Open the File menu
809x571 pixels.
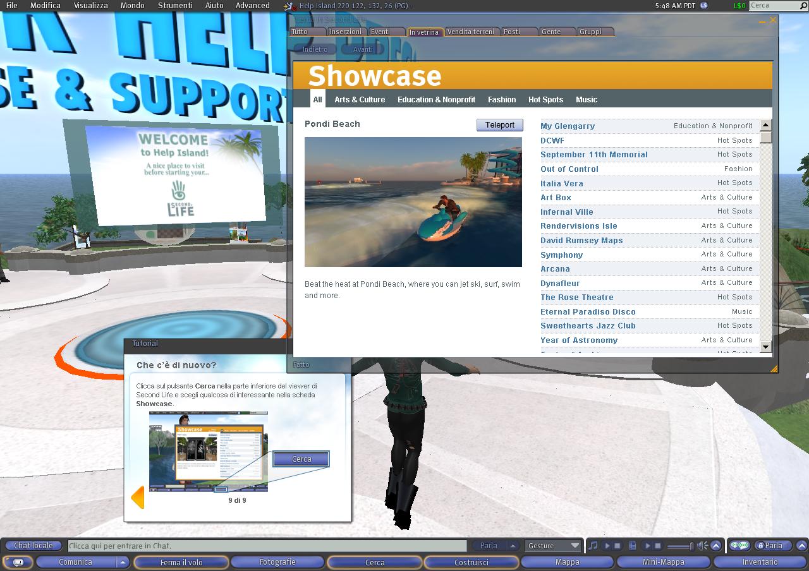(11, 6)
